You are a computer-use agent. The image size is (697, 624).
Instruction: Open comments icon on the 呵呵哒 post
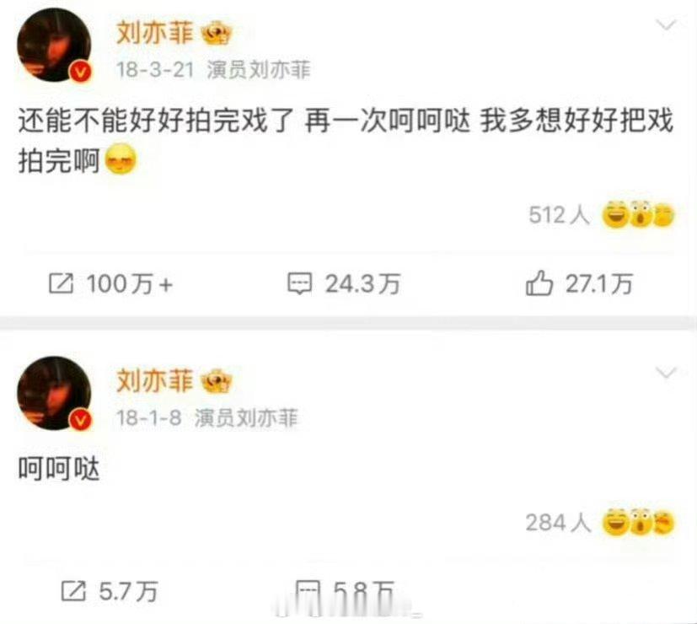(308, 594)
